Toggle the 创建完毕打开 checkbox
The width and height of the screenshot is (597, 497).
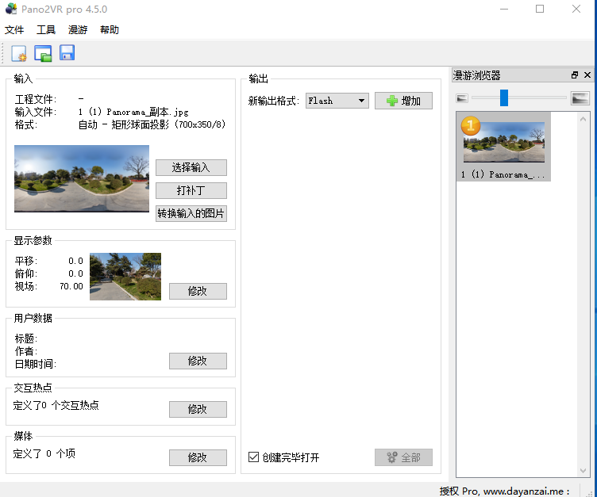click(254, 457)
